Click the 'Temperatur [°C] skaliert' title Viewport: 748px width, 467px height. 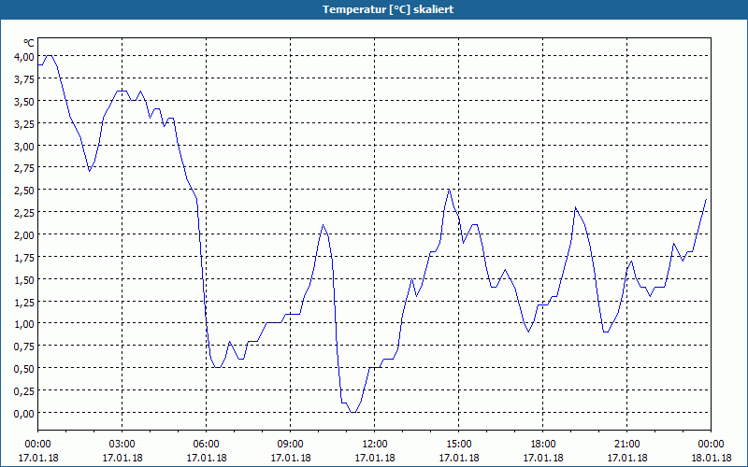pos(388,9)
